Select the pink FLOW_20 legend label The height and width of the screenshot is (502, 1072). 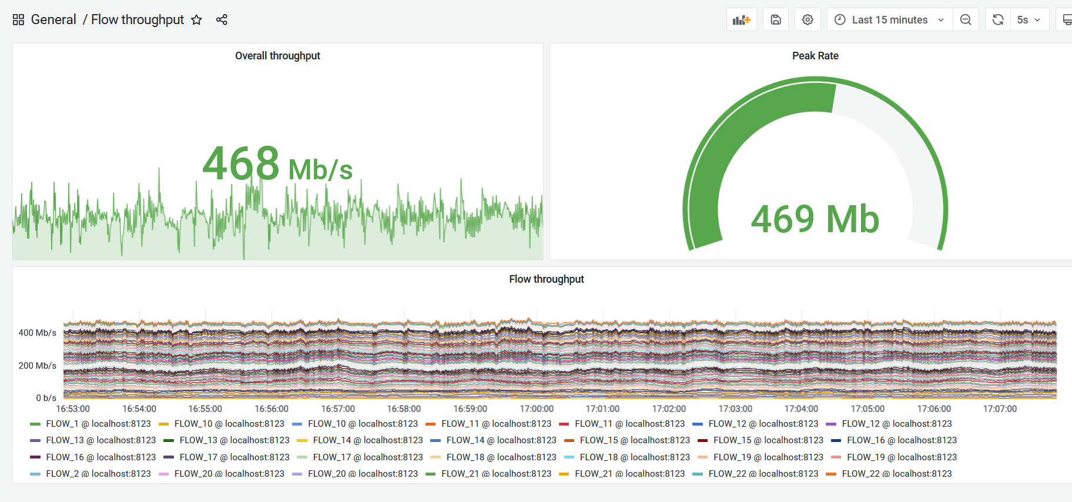pos(229,474)
